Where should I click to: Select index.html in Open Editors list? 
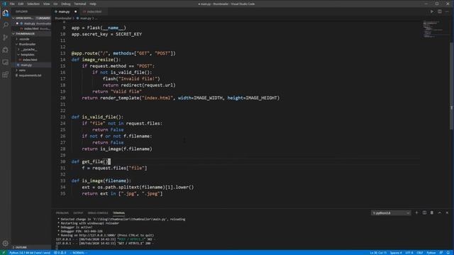[31, 28]
